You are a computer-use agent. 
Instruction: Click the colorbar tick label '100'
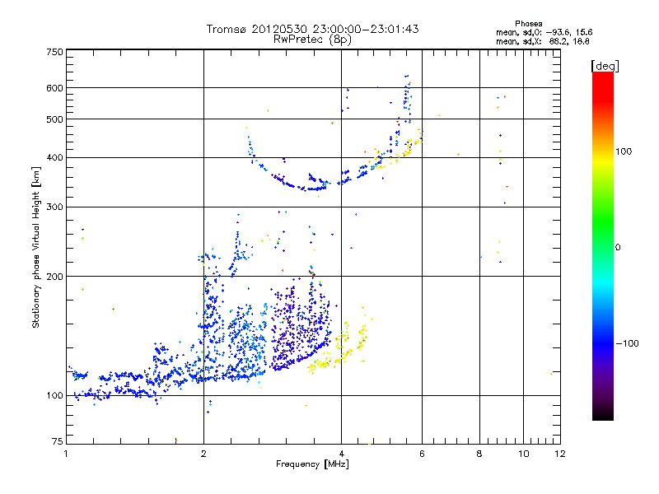pos(624,151)
